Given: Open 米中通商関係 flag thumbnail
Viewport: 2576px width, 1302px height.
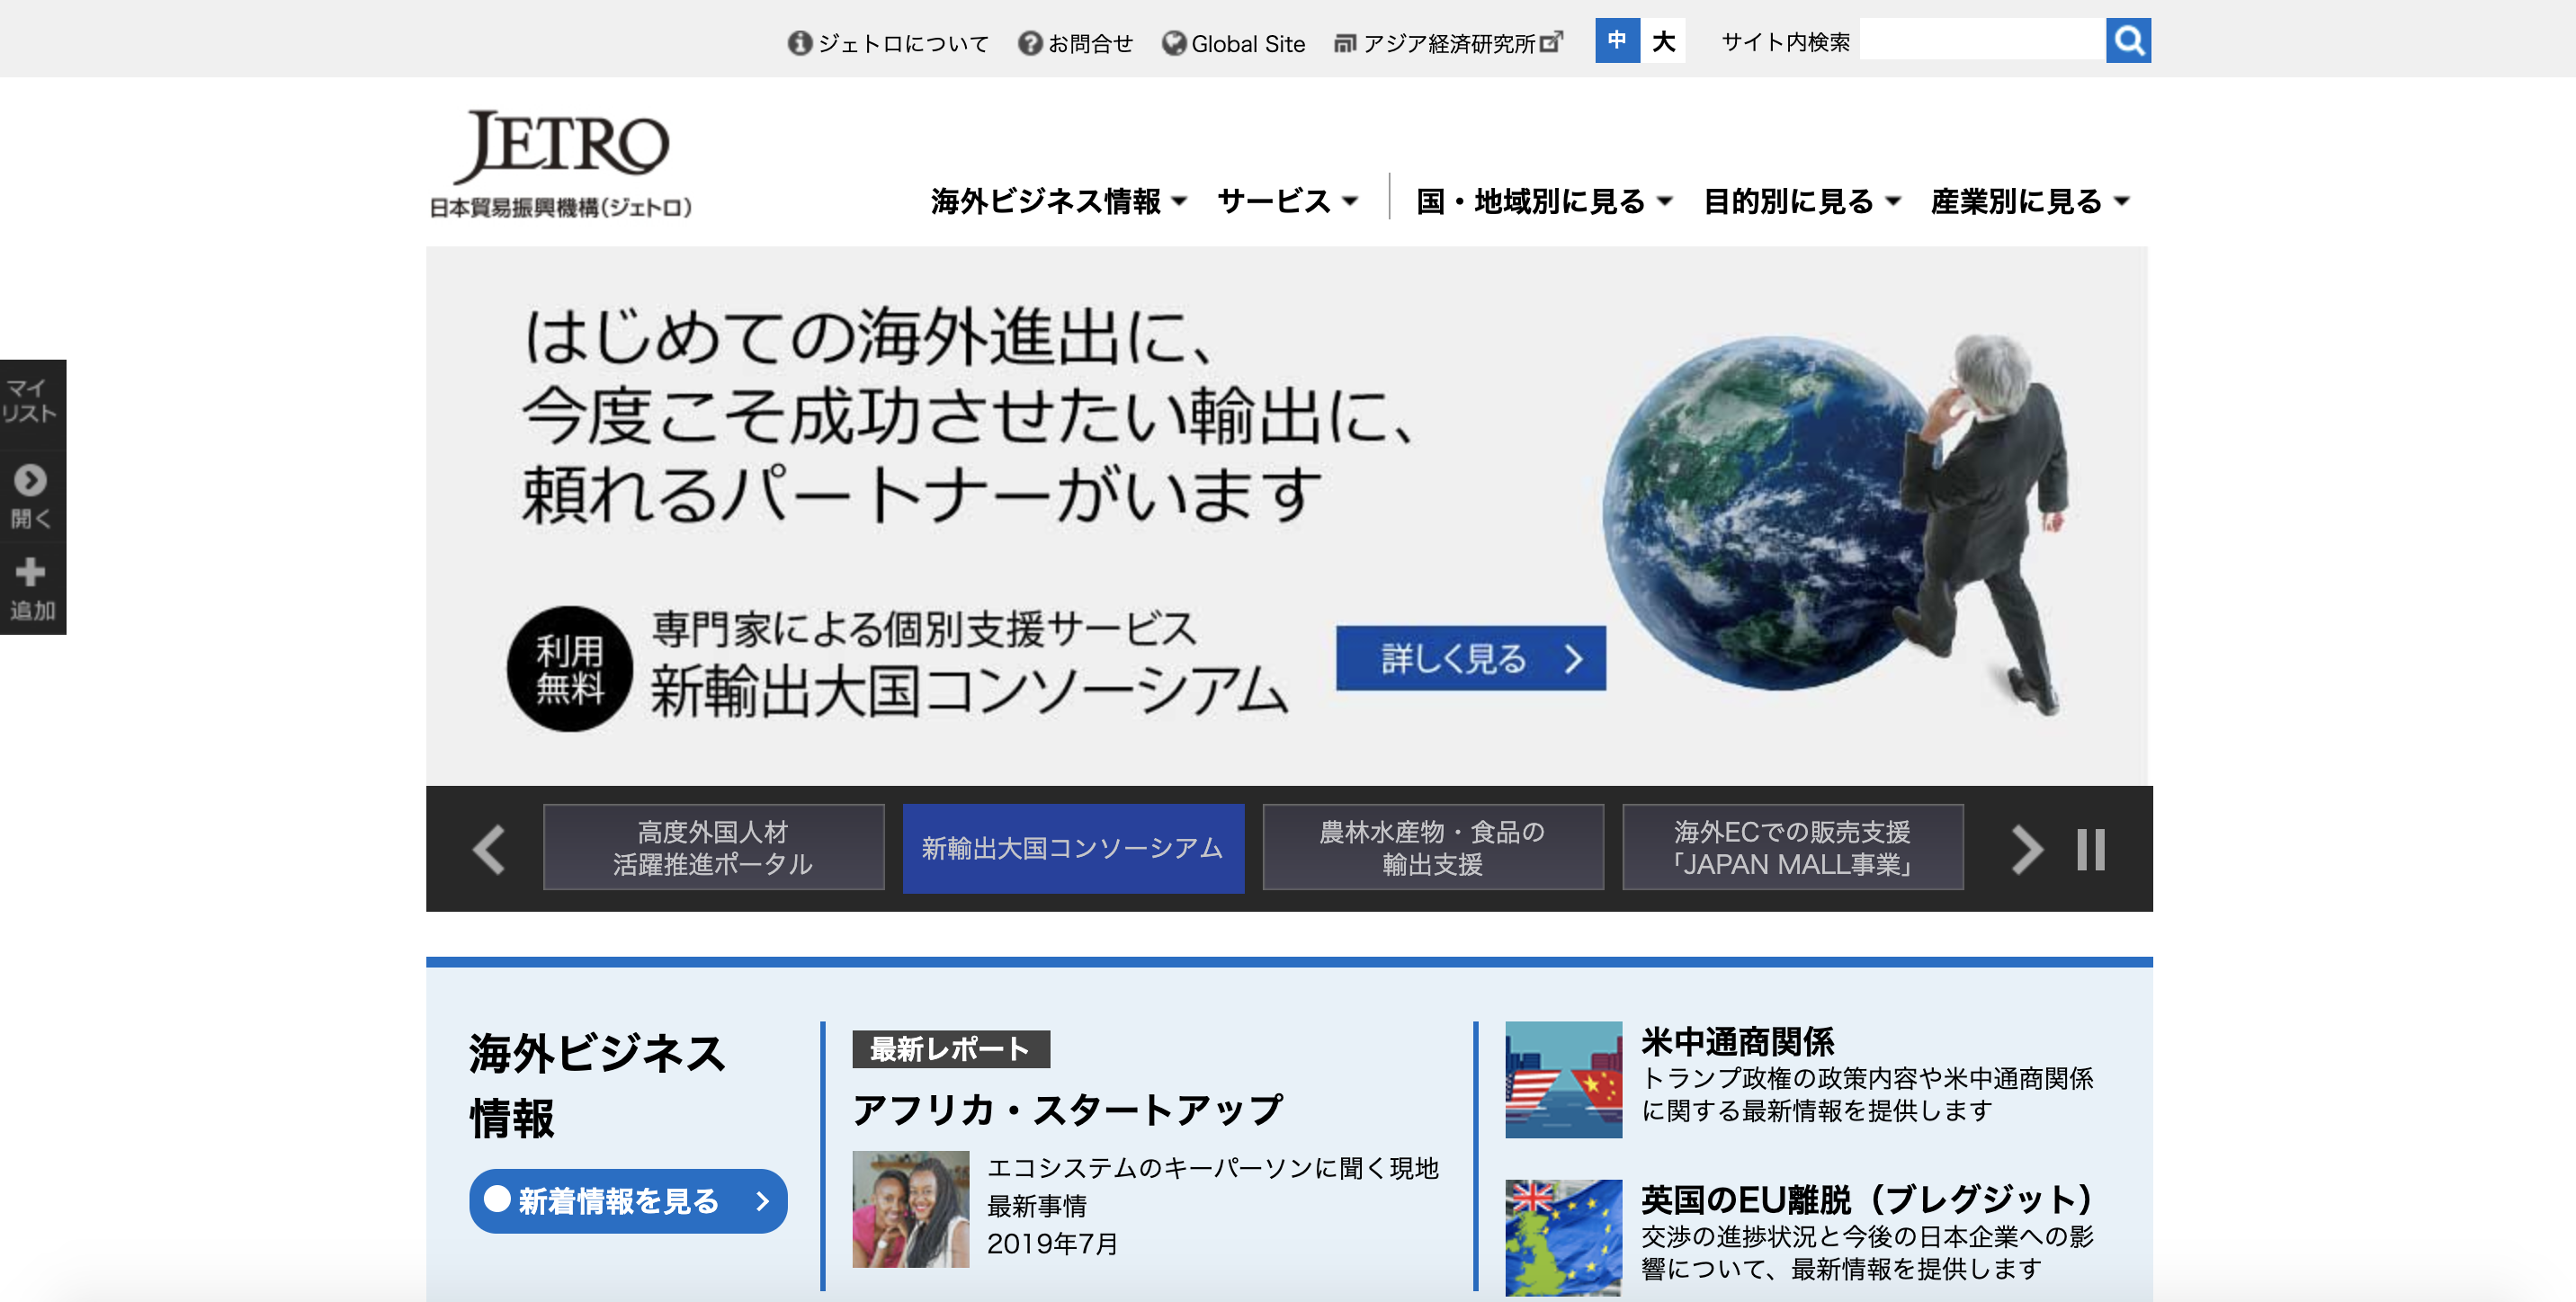Looking at the screenshot, I should coord(1563,1079).
